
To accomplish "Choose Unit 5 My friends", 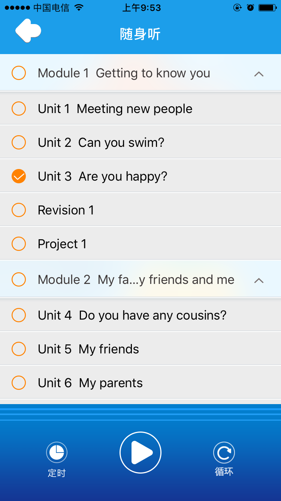I will pyautogui.click(x=88, y=349).
